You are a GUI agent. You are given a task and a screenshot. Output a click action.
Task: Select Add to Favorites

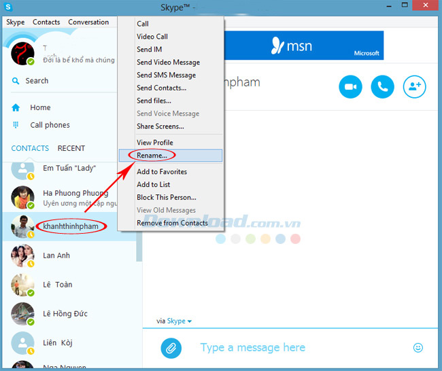coord(171,171)
